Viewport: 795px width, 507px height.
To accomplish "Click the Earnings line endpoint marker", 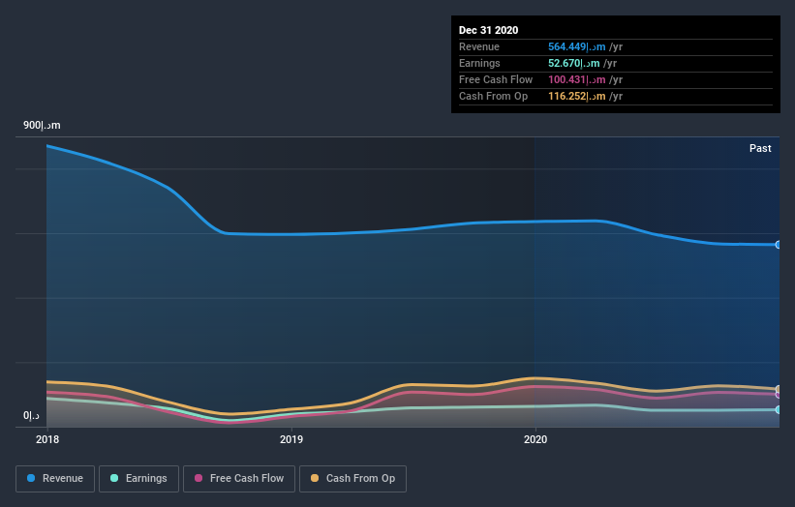I will click(x=779, y=409).
